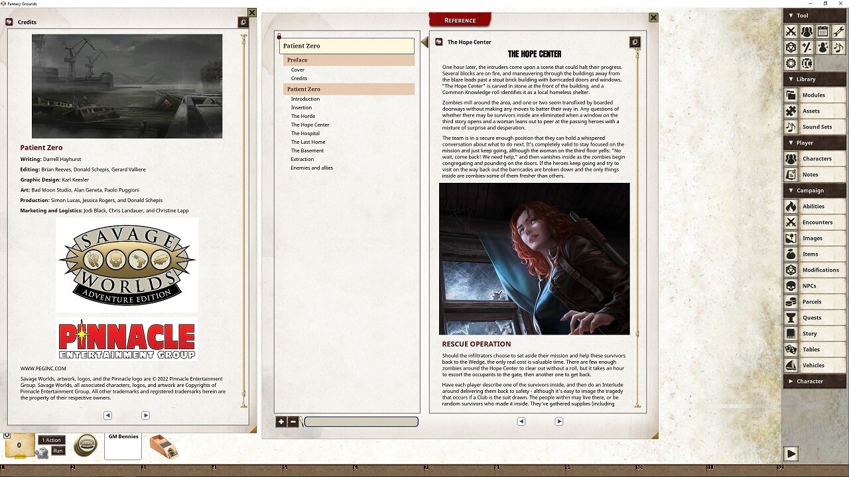Image resolution: width=849 pixels, height=477 pixels.
Task: Open the Party Sheet group icon
Action: 806,31
